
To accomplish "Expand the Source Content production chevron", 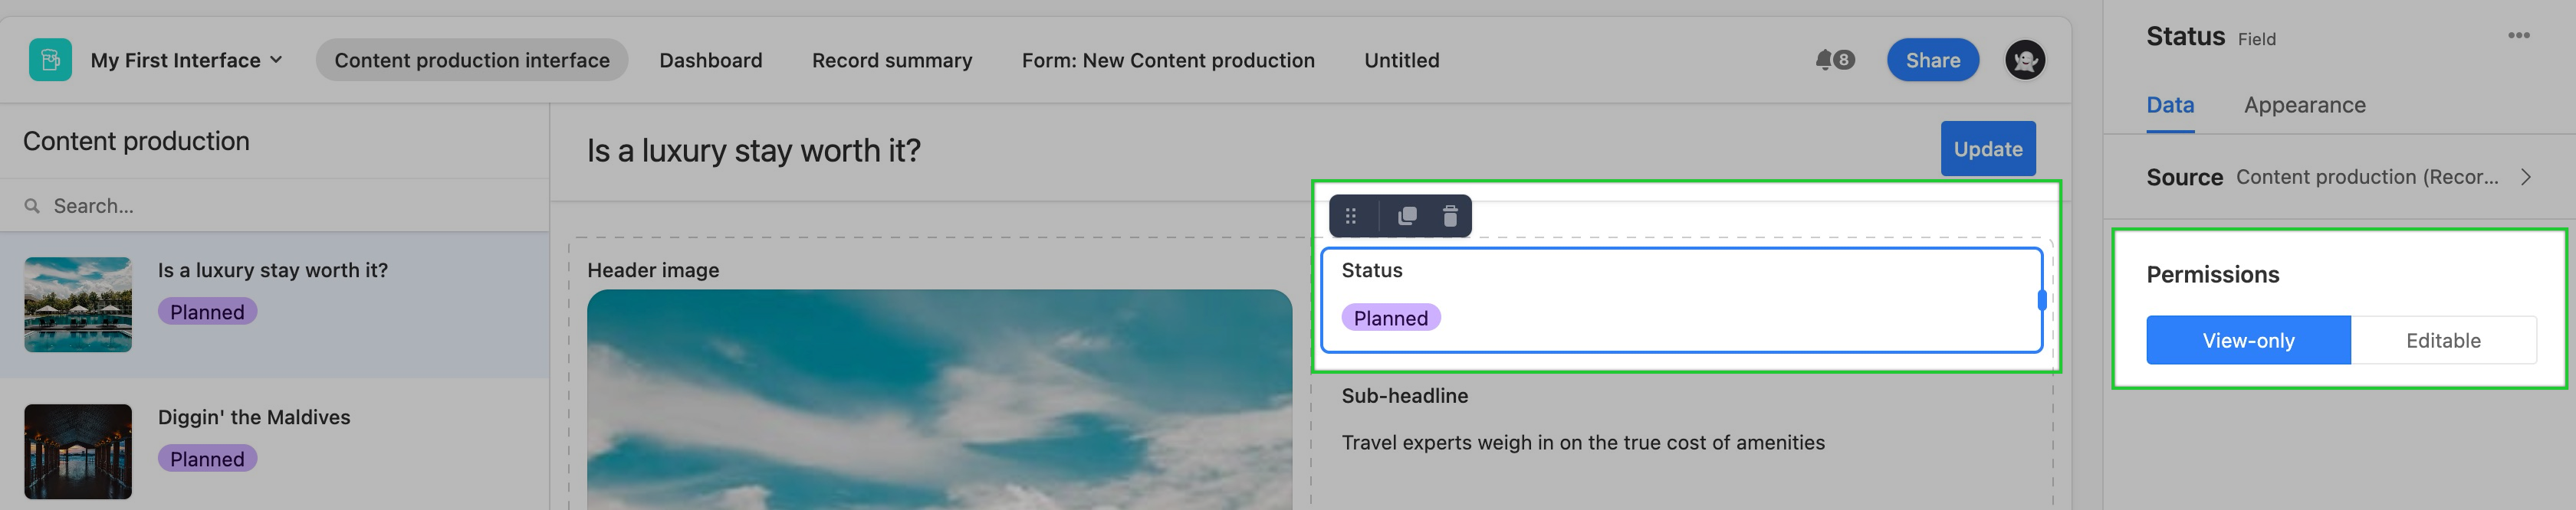I will coord(2526,178).
